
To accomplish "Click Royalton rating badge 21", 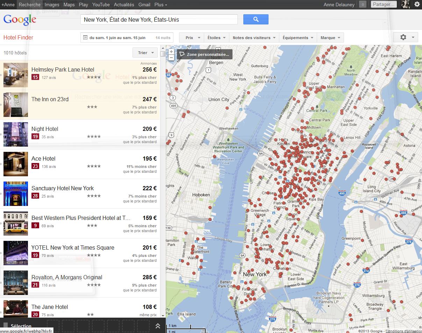I will [x=35, y=285].
